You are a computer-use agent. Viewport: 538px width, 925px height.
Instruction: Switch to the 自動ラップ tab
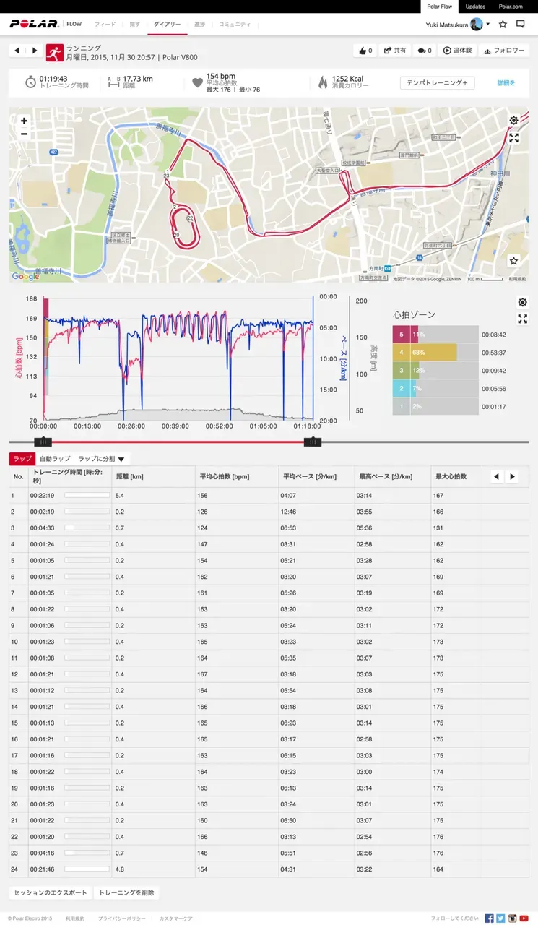click(x=55, y=459)
